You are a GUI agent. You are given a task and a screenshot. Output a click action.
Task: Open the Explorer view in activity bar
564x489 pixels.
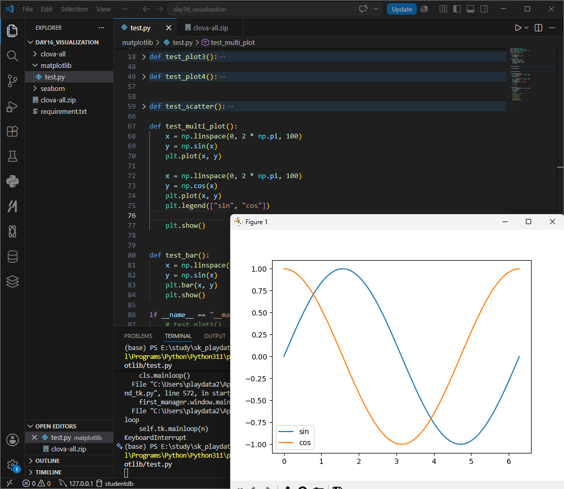pos(12,31)
